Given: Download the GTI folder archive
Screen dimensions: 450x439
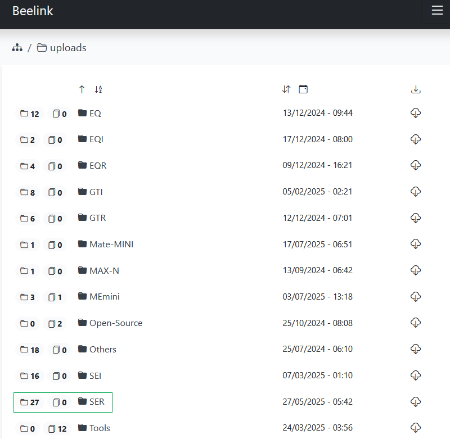Looking at the screenshot, I should (416, 192).
